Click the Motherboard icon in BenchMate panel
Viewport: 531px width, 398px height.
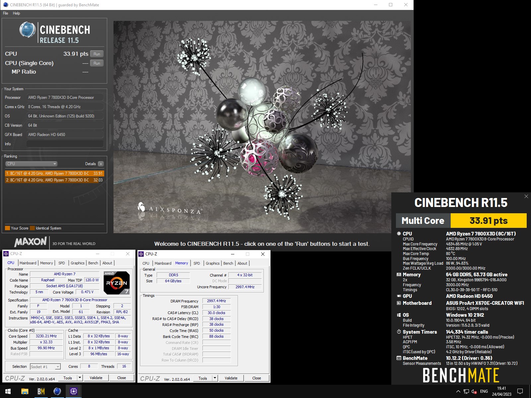[x=399, y=303]
